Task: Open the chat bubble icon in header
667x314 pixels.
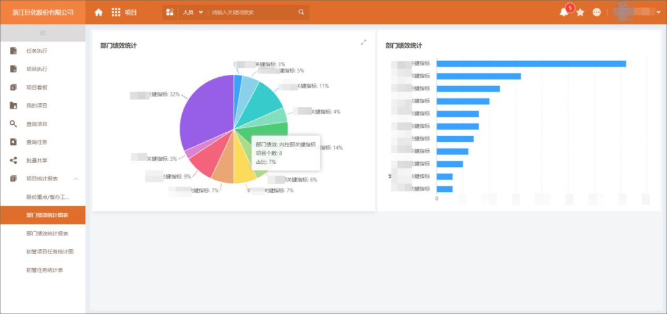Action: (597, 12)
